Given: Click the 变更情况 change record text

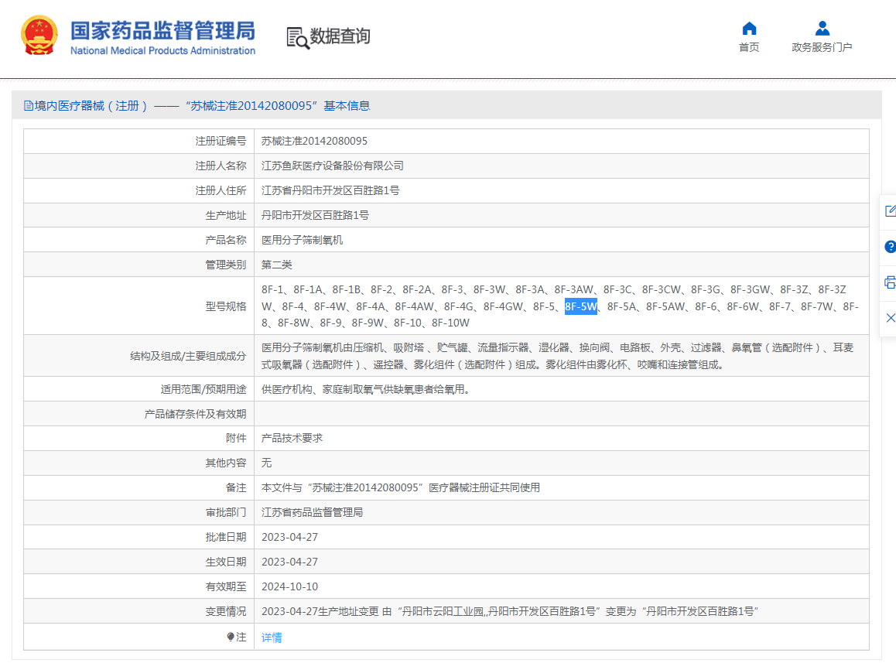Looking at the screenshot, I should [x=510, y=611].
